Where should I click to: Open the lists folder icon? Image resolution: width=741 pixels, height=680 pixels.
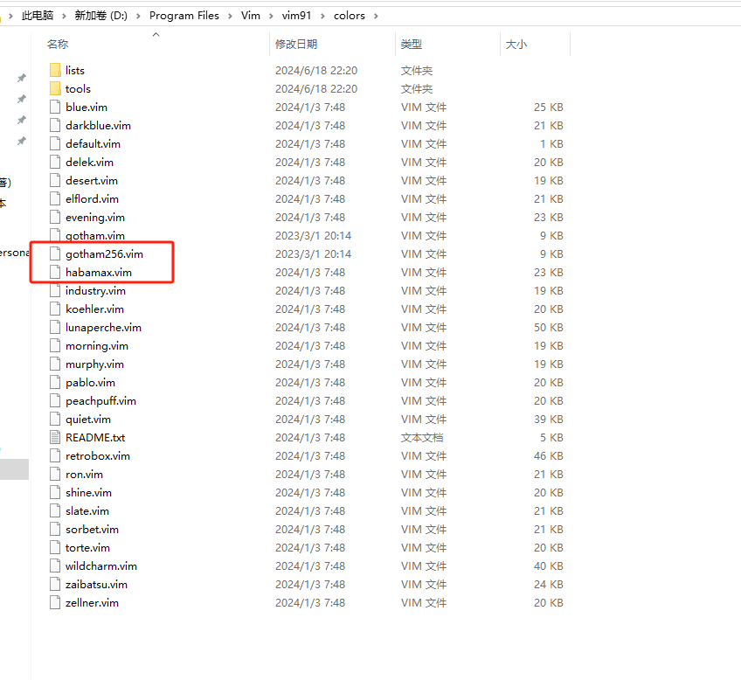[55, 71]
